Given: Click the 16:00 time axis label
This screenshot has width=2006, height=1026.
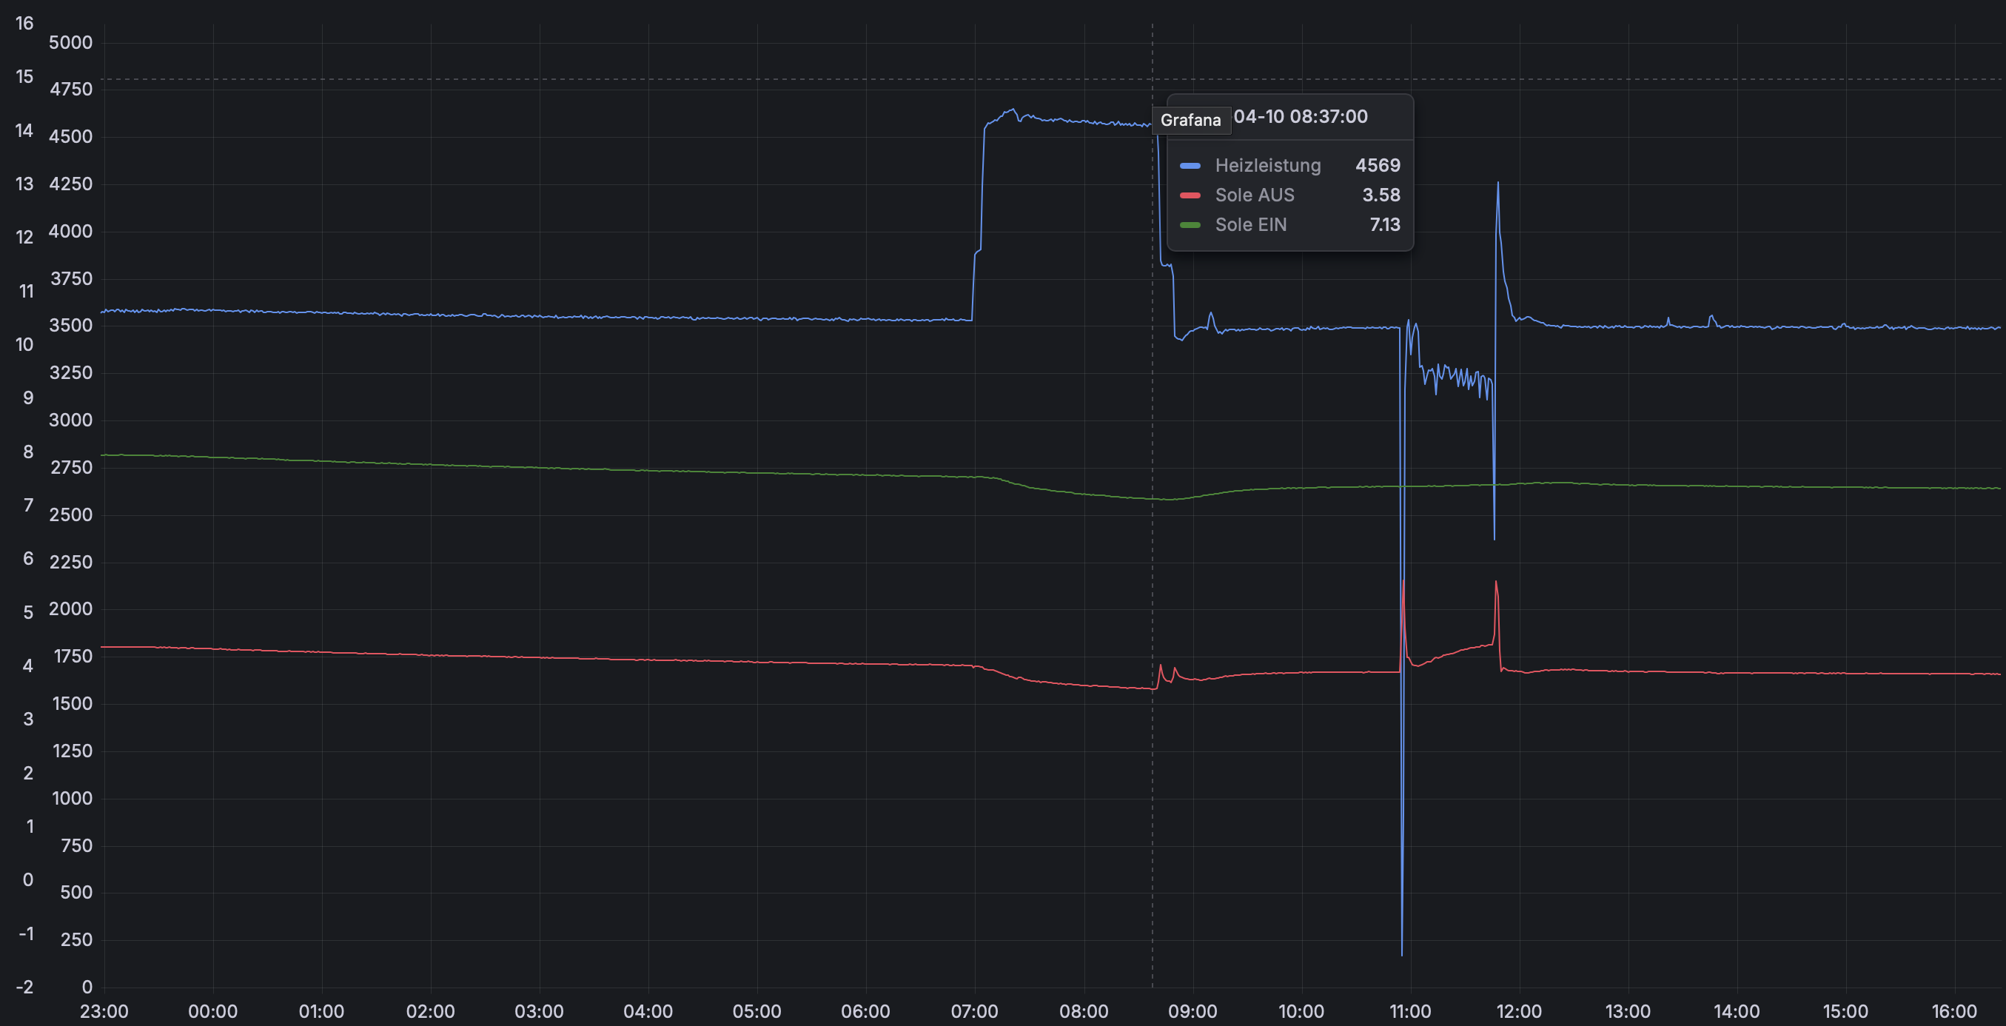Looking at the screenshot, I should coord(1954,1011).
